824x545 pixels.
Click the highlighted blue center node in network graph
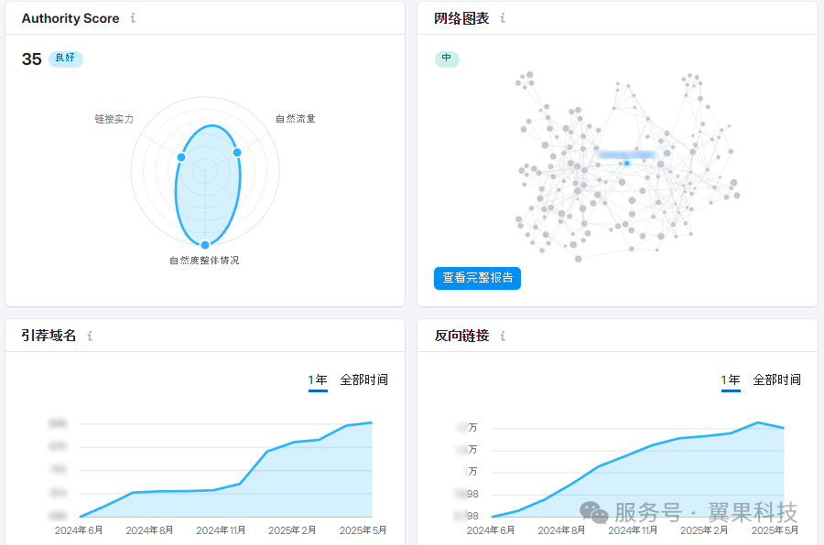(627, 164)
